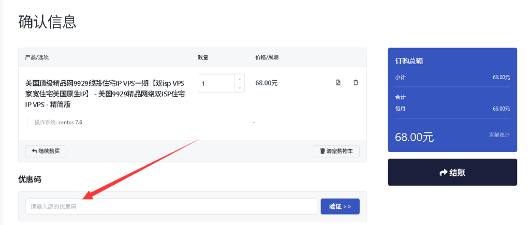
Task: Click the 优惠码 section heading
Action: pyautogui.click(x=30, y=179)
